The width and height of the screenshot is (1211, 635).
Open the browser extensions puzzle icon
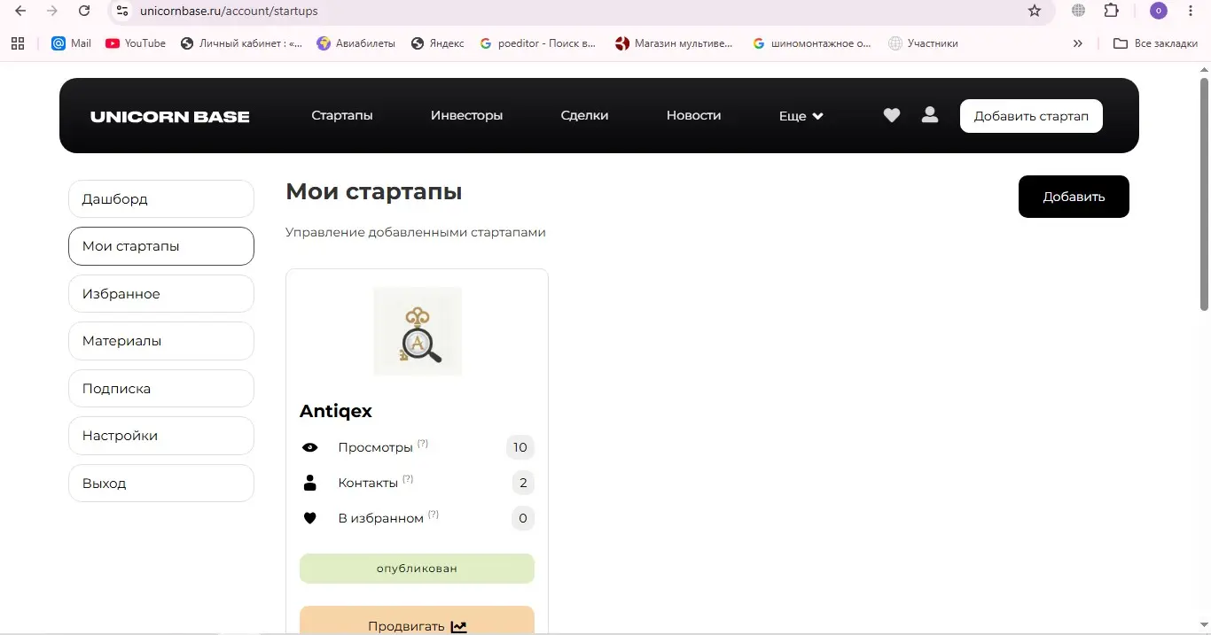(x=1111, y=11)
